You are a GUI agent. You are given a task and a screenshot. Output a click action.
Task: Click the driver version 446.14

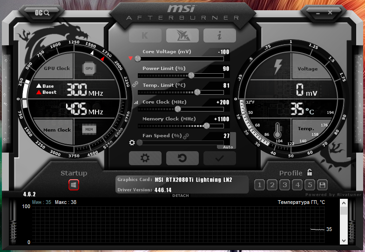163,190
